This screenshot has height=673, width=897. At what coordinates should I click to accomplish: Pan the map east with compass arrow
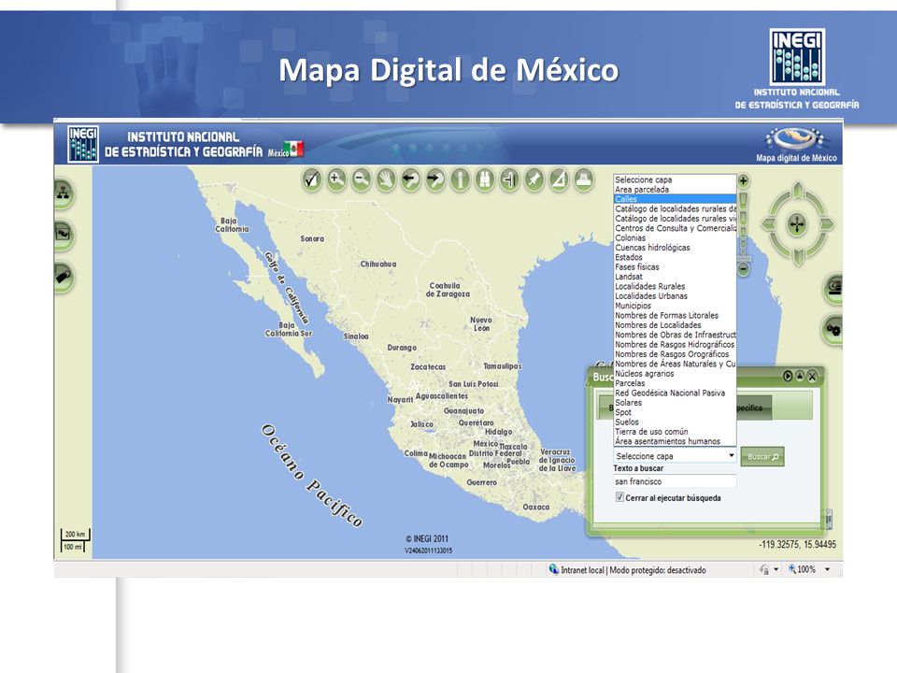827,223
